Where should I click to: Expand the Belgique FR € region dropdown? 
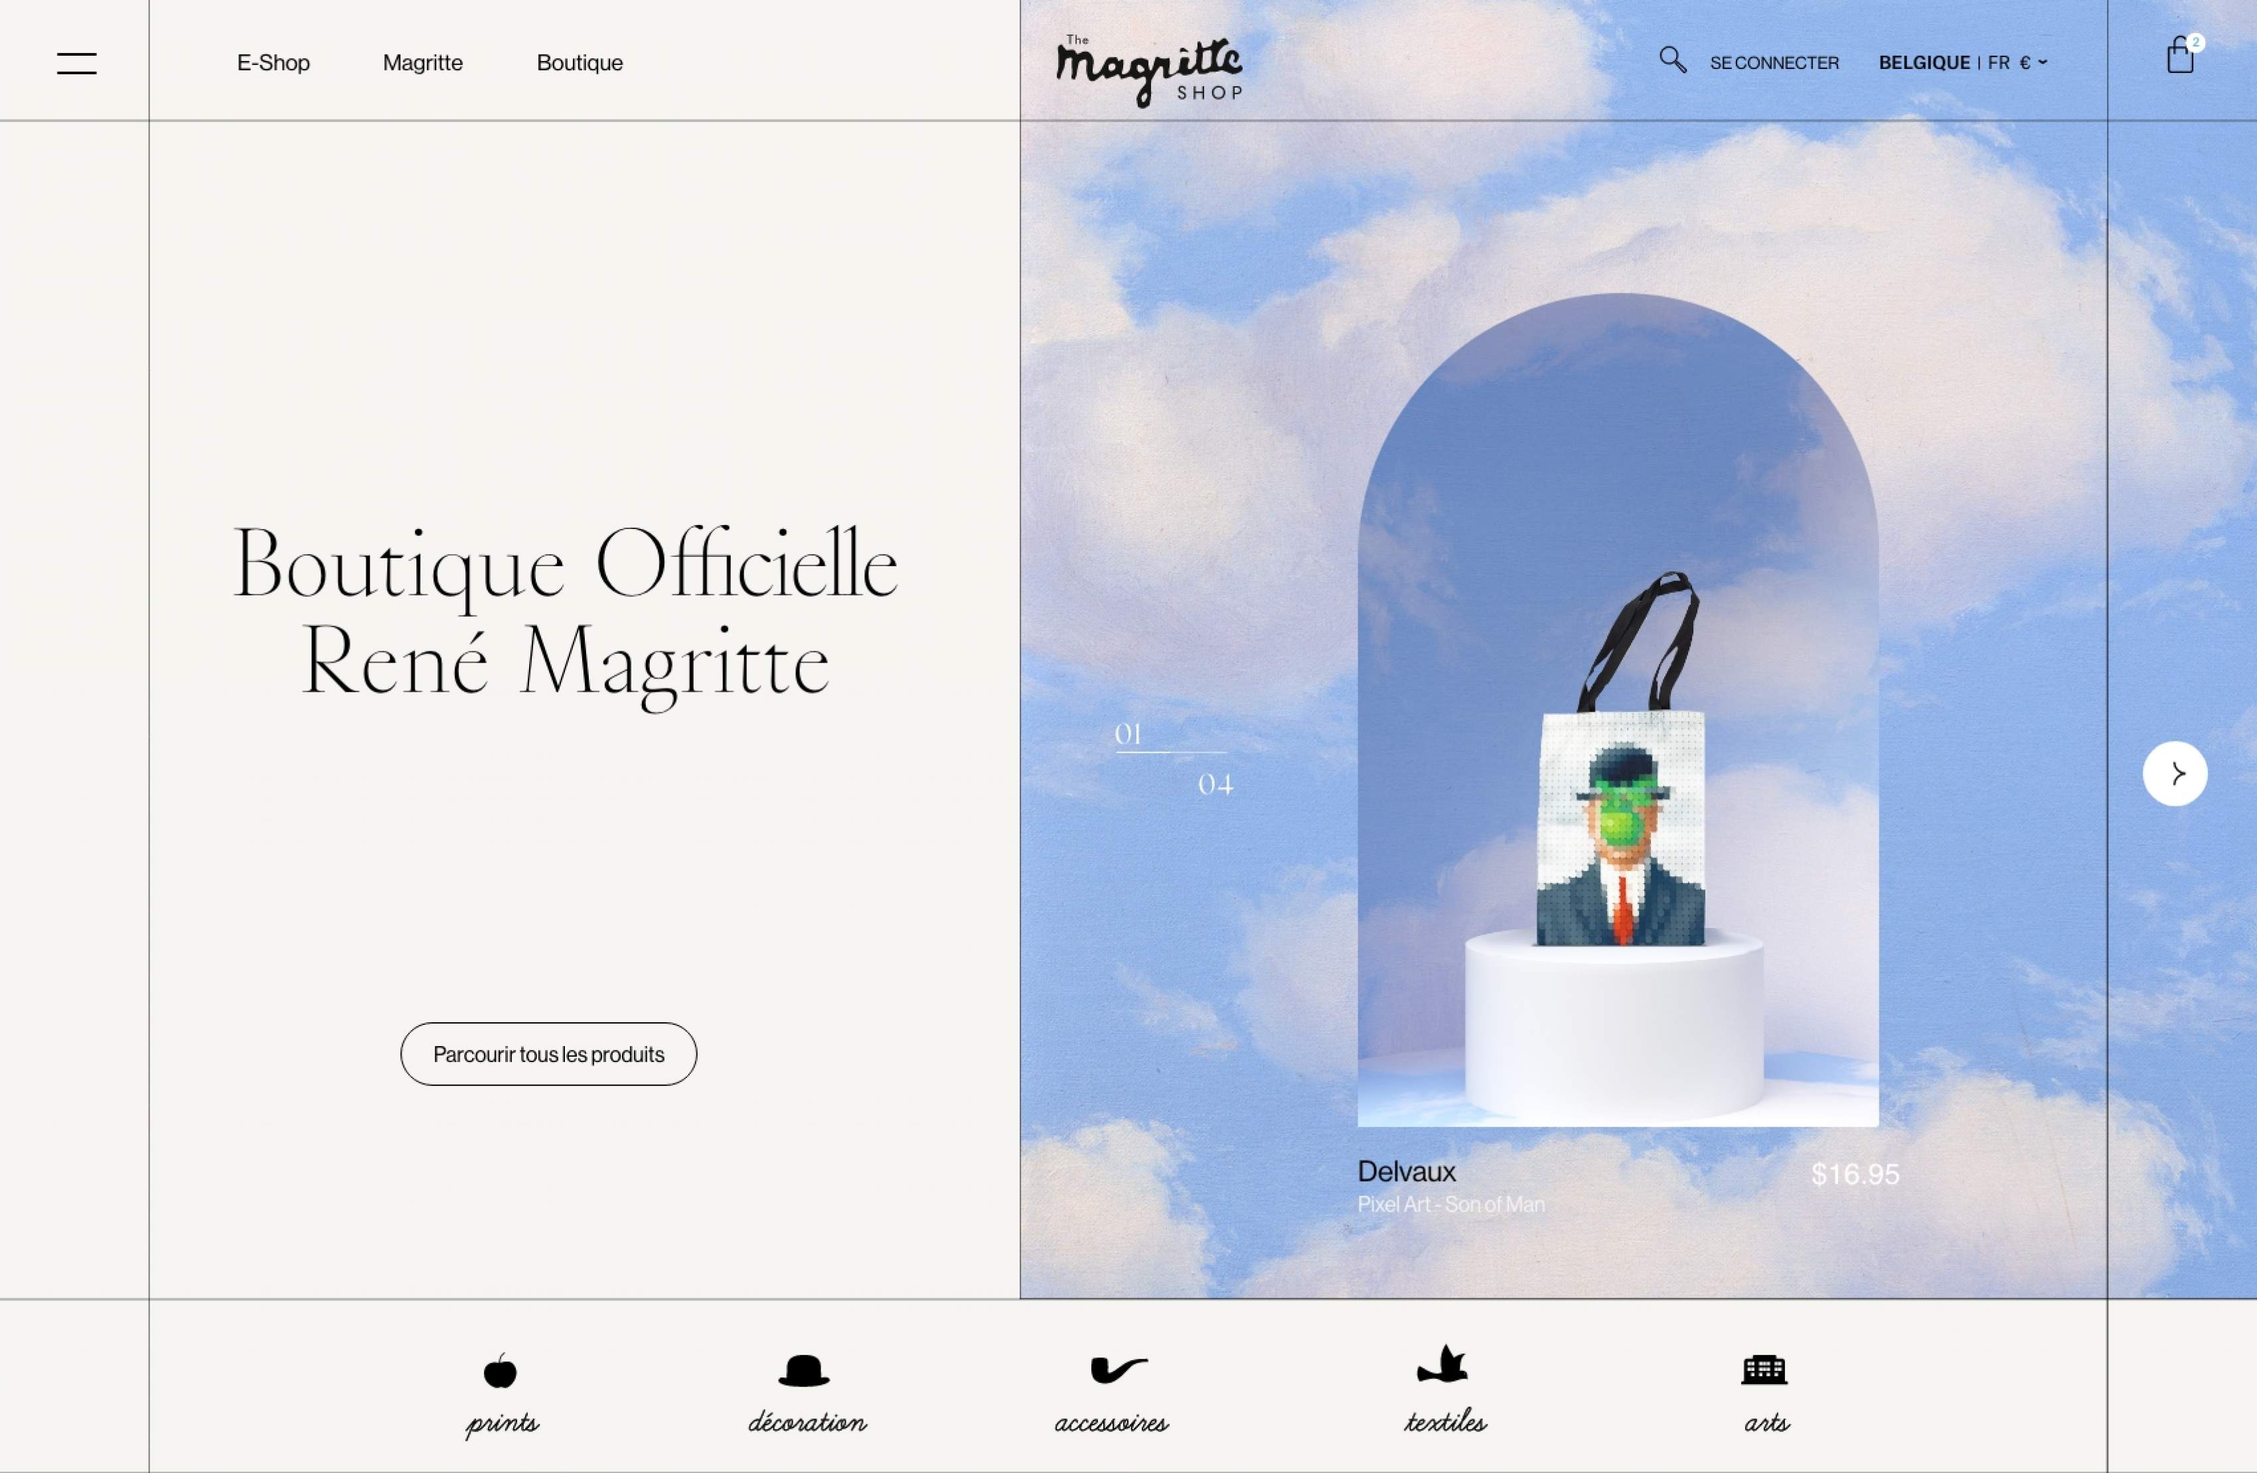tap(1963, 62)
